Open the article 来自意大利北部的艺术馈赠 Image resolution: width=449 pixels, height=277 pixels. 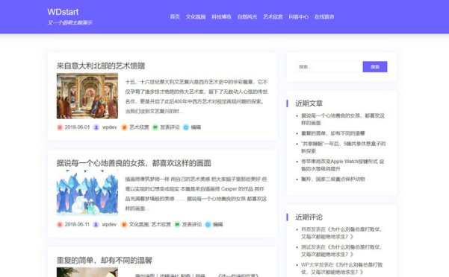(x=101, y=66)
